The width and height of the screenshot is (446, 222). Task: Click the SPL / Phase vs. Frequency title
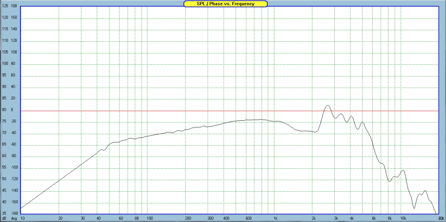tap(226, 4)
